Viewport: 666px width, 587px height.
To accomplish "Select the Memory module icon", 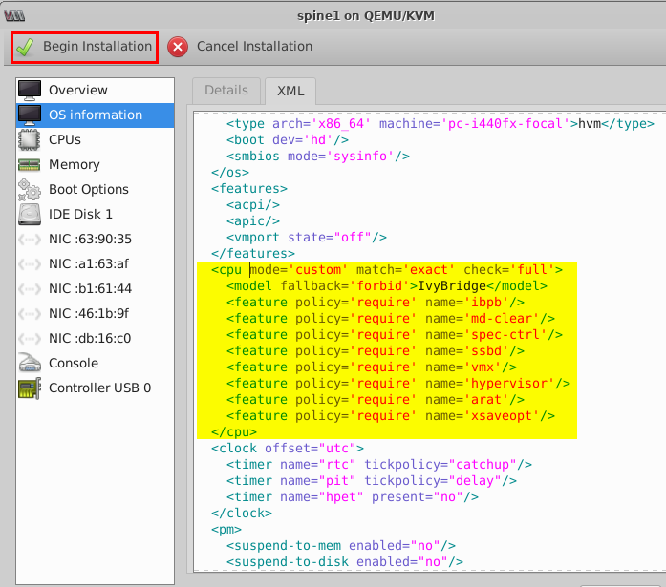I will pos(30,164).
